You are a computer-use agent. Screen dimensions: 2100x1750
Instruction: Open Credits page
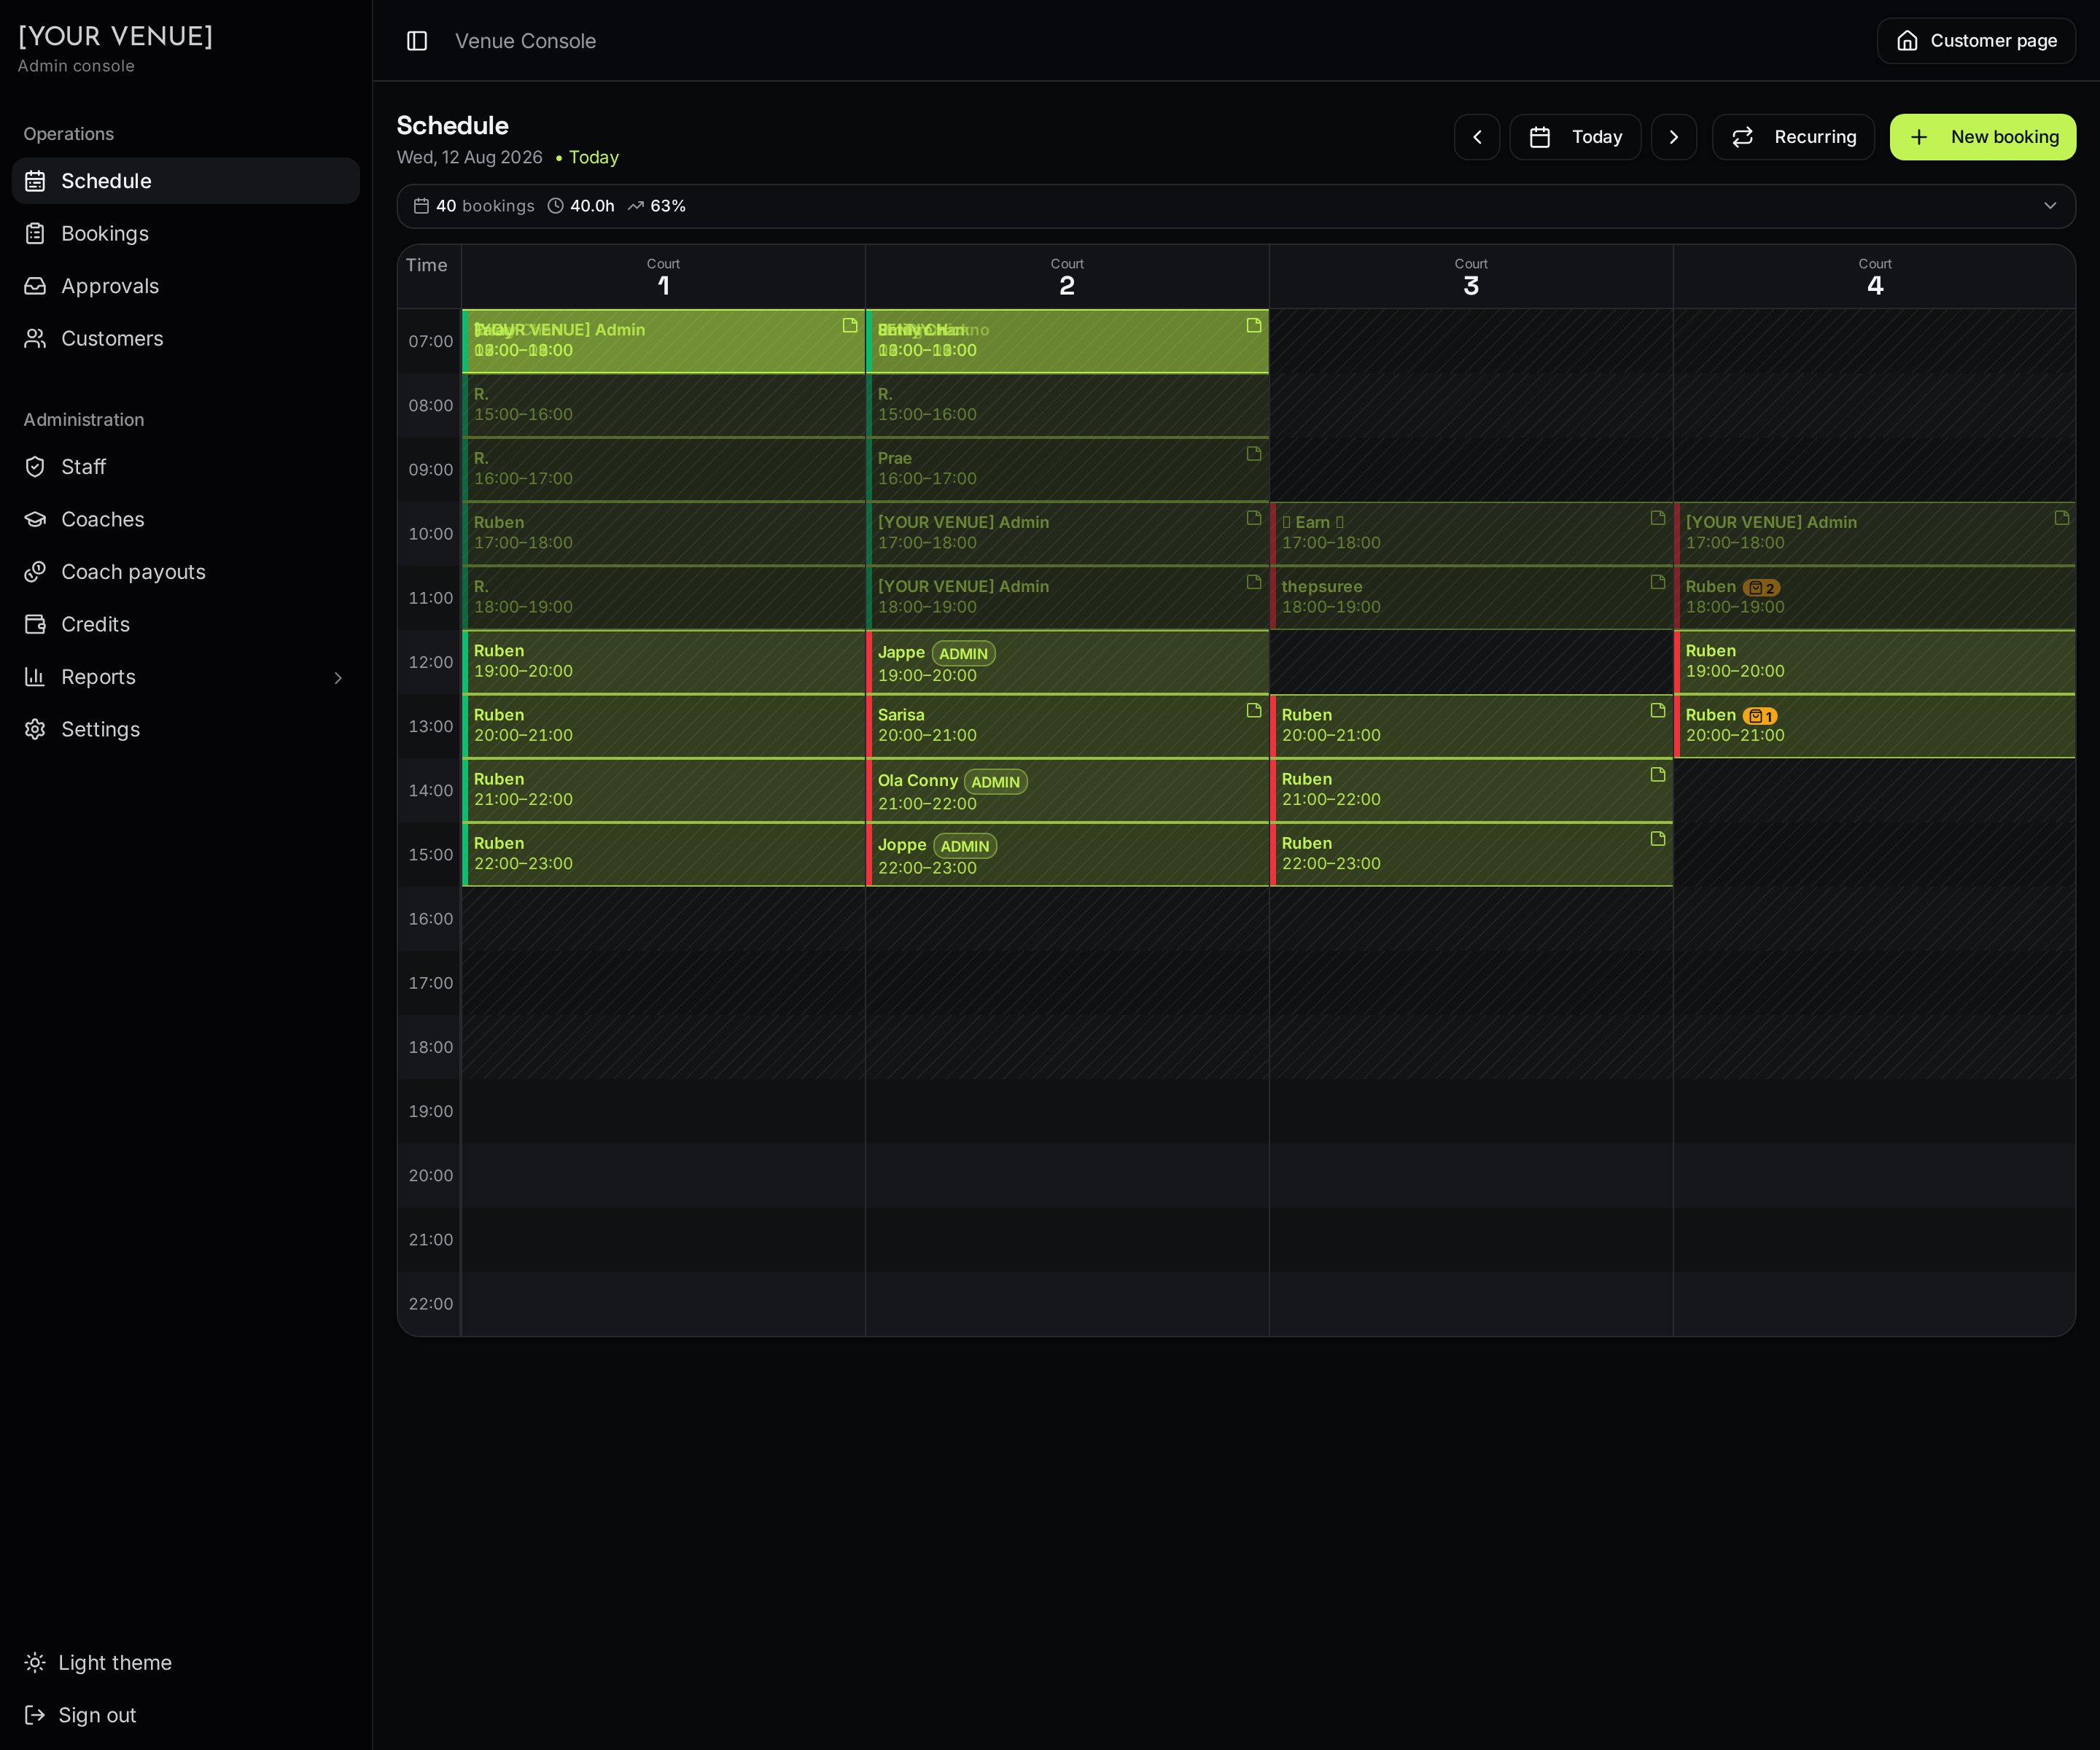186,625
